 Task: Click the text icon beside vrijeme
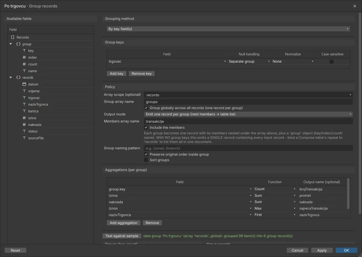click(x=24, y=91)
